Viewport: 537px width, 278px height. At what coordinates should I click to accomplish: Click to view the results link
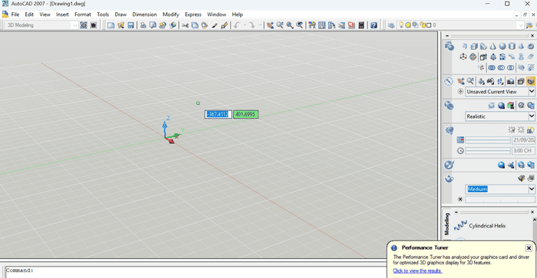(x=417, y=271)
